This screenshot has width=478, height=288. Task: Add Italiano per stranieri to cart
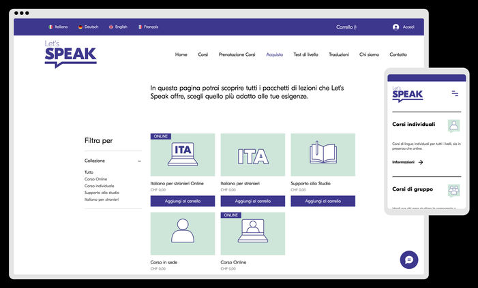pyautogui.click(x=253, y=201)
